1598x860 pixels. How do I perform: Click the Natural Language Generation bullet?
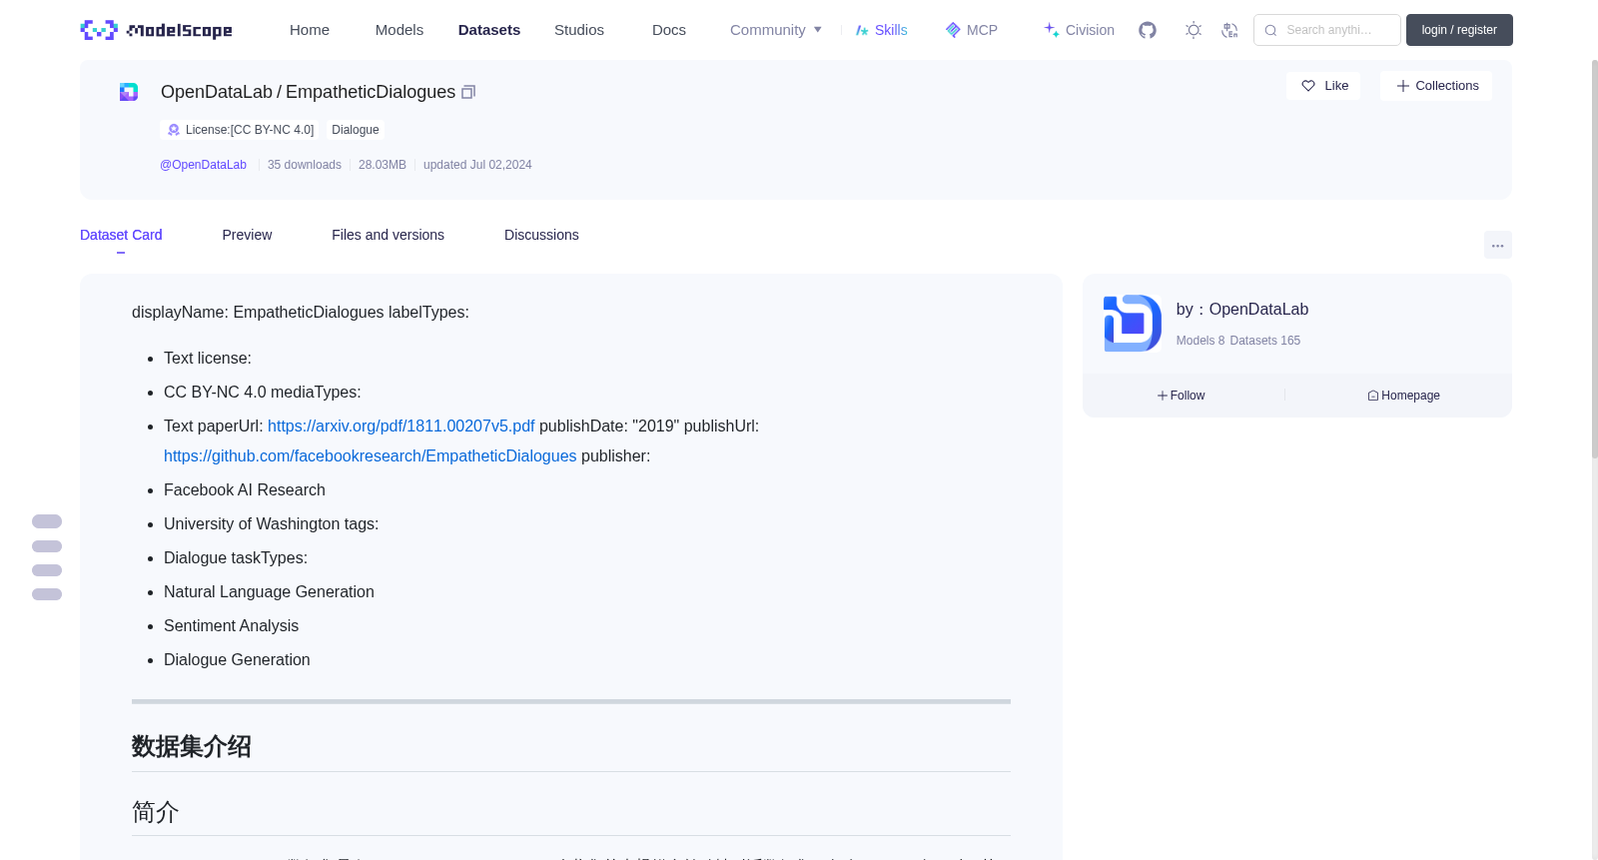(x=269, y=591)
